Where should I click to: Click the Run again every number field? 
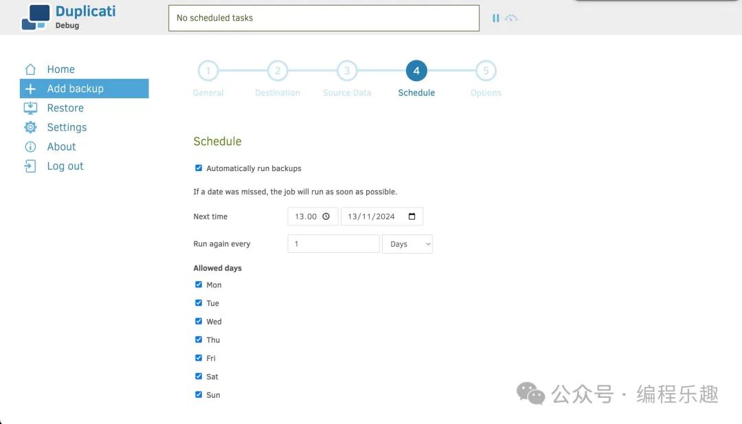333,244
